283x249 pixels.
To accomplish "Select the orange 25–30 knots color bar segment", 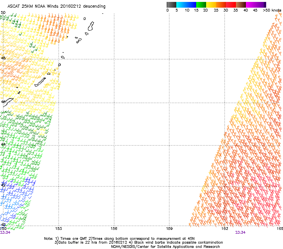I will 221,5.
